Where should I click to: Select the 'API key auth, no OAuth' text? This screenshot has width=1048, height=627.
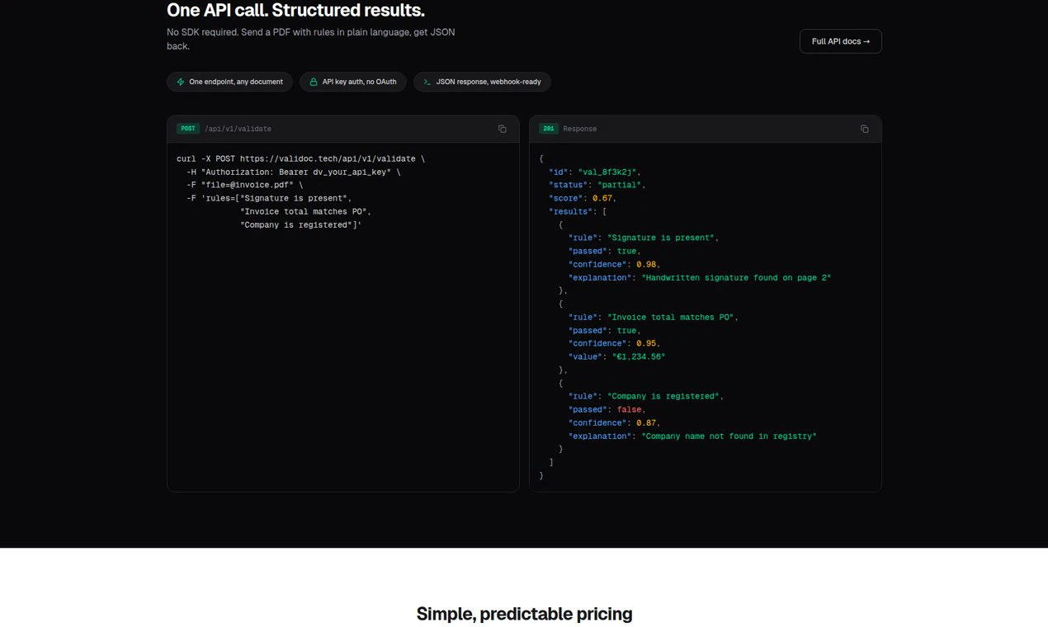pyautogui.click(x=359, y=82)
